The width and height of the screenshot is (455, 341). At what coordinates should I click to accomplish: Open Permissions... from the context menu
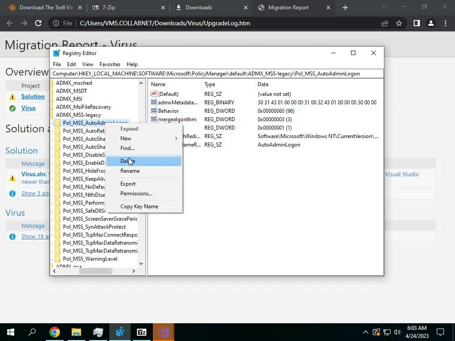pyautogui.click(x=144, y=194)
